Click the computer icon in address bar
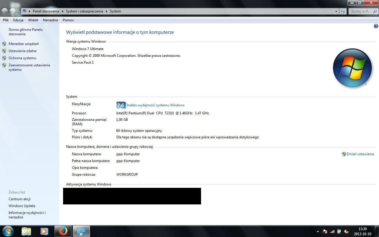The width and height of the screenshot is (379, 237). (x=25, y=11)
